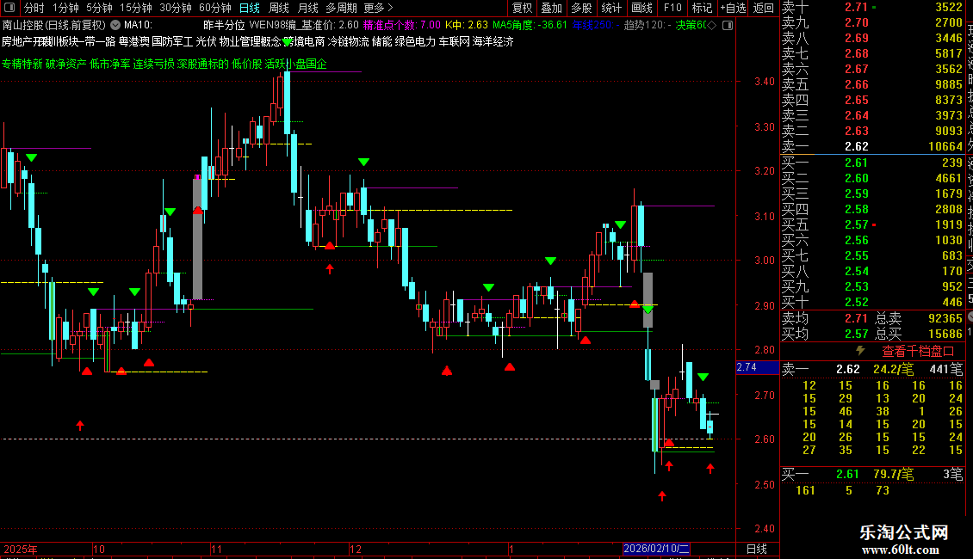
Task: Select the 卖十 2.71 order row
Action: pos(872,8)
